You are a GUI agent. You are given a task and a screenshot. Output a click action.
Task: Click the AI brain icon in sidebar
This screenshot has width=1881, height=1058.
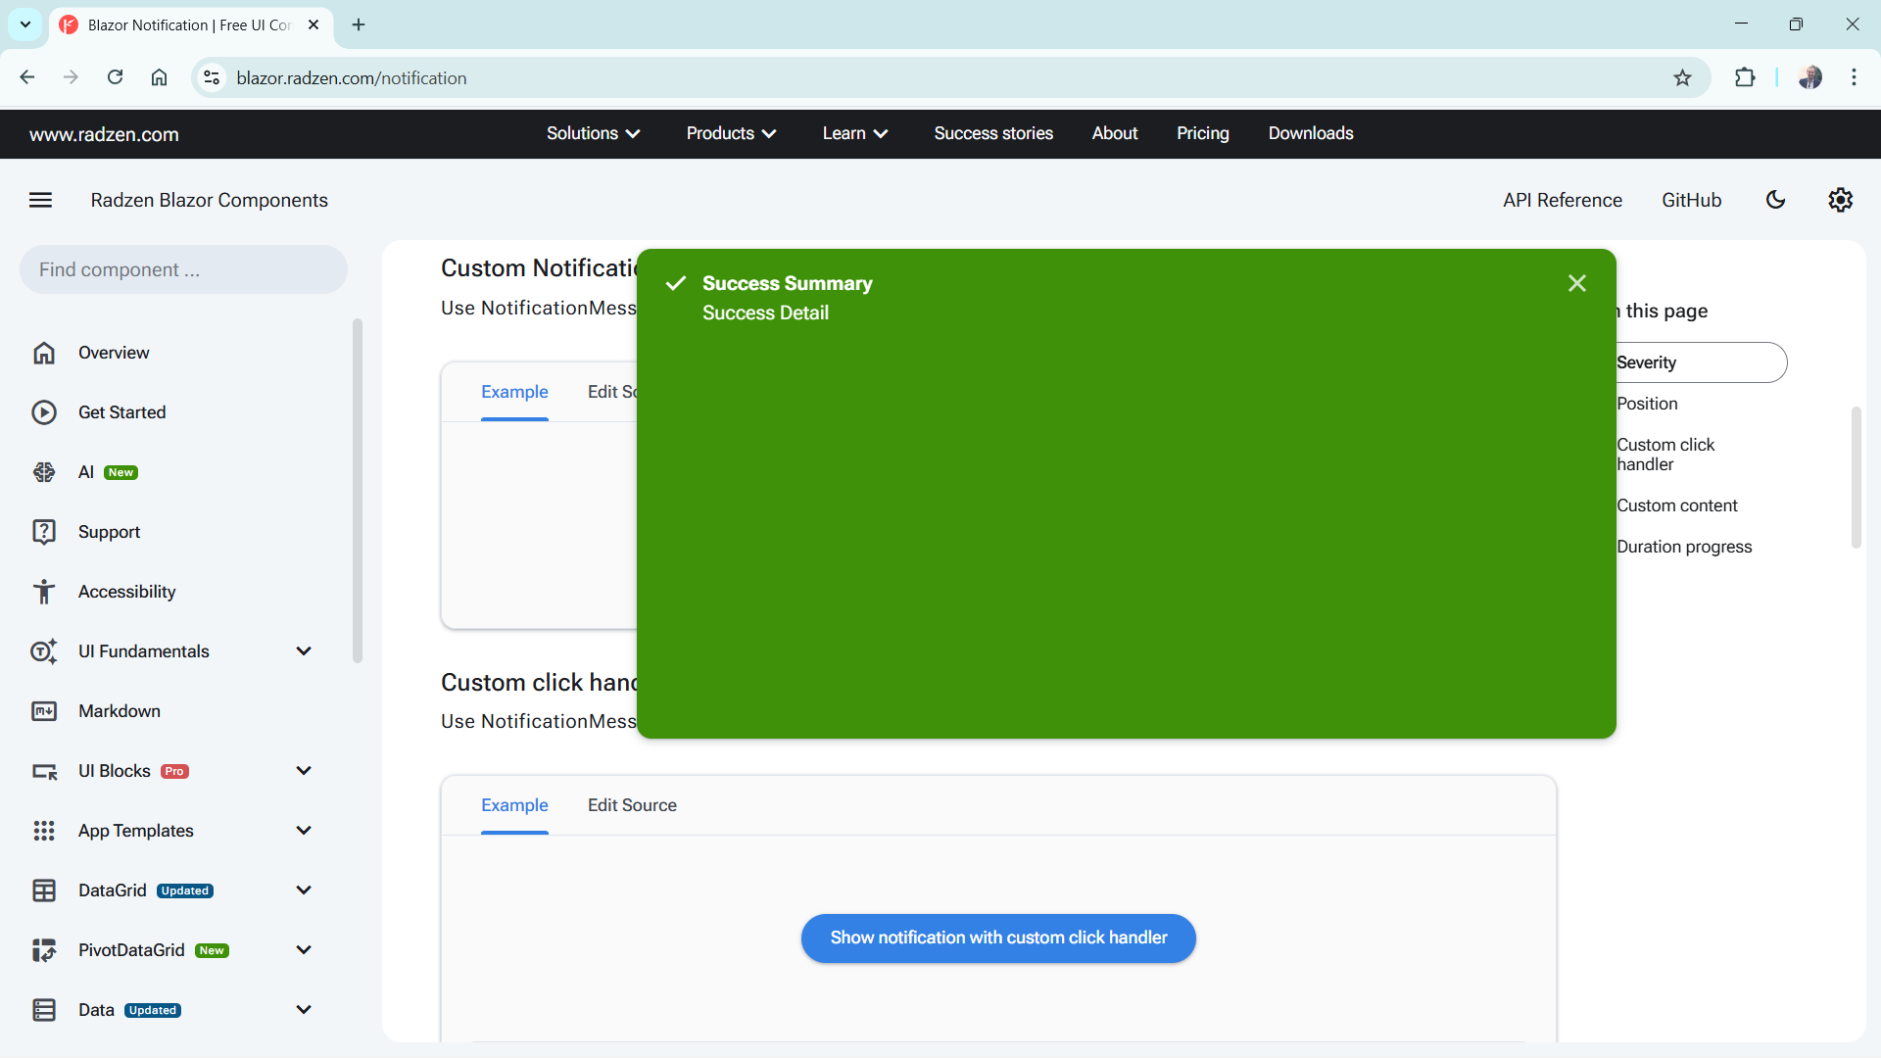point(44,472)
